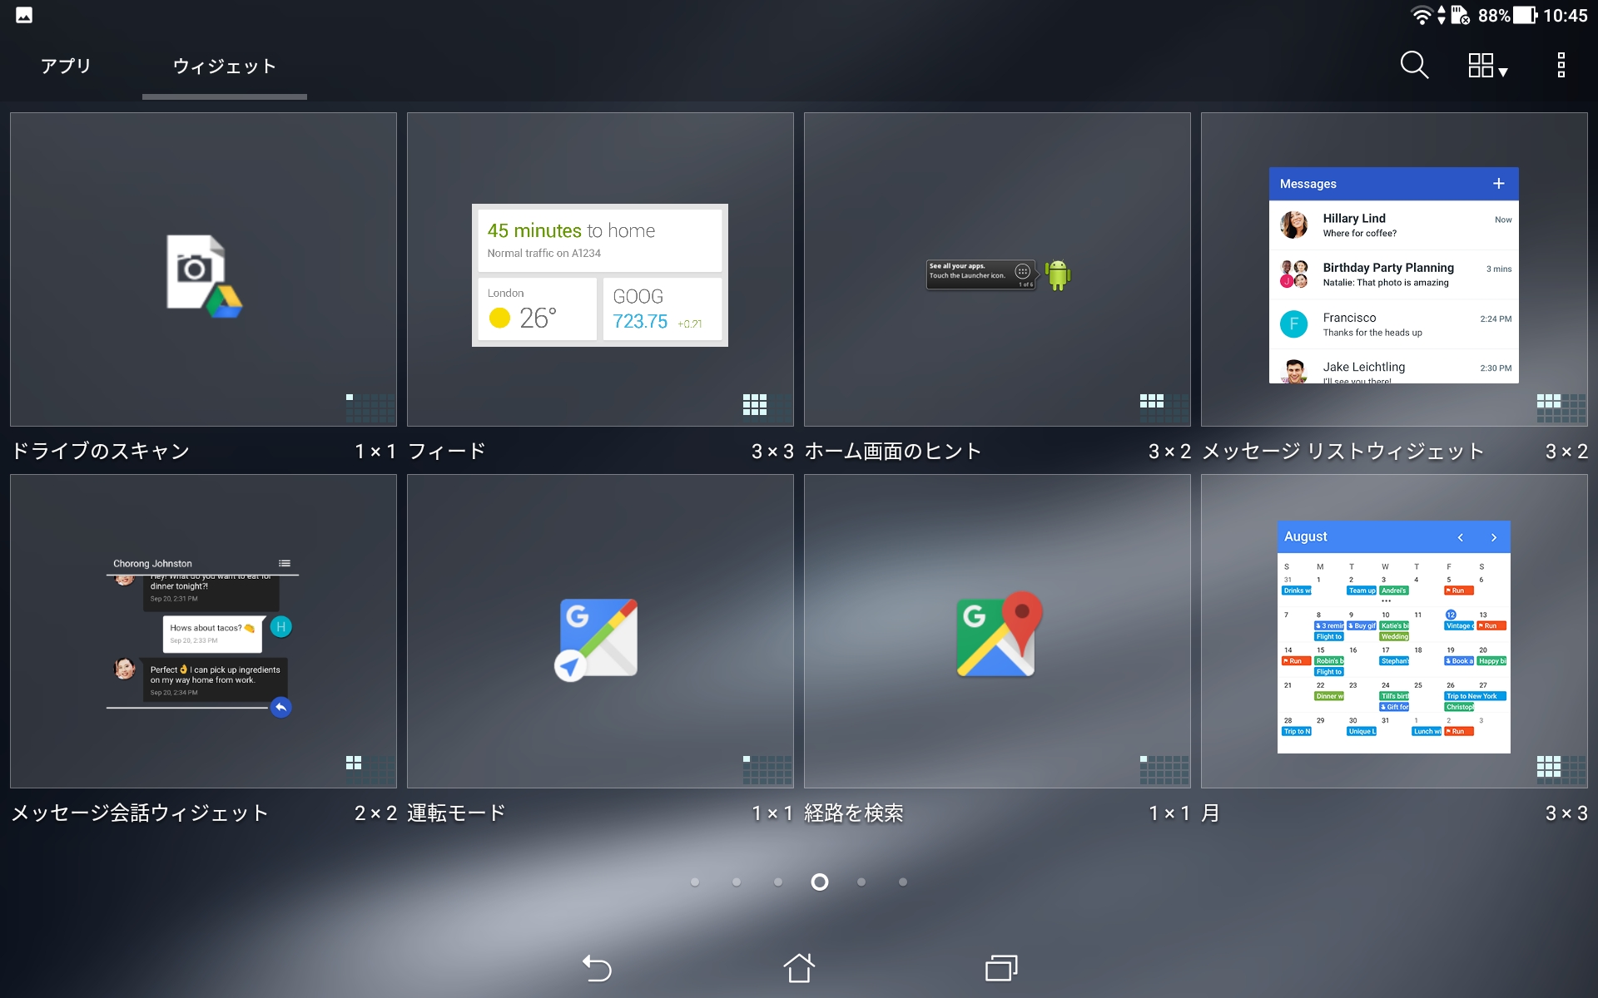Tap the Wi-Fi status icon
Viewport: 1598px width, 998px height.
coord(1421,15)
